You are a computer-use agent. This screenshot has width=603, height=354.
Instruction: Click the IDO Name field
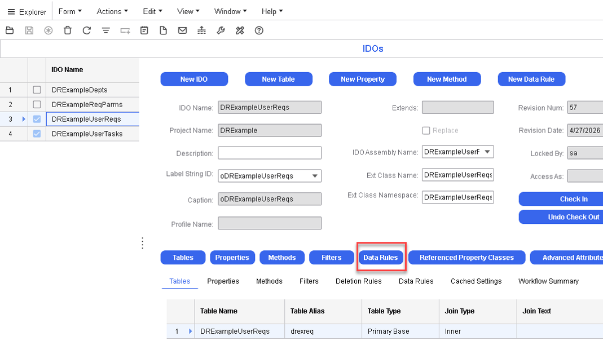(270, 107)
